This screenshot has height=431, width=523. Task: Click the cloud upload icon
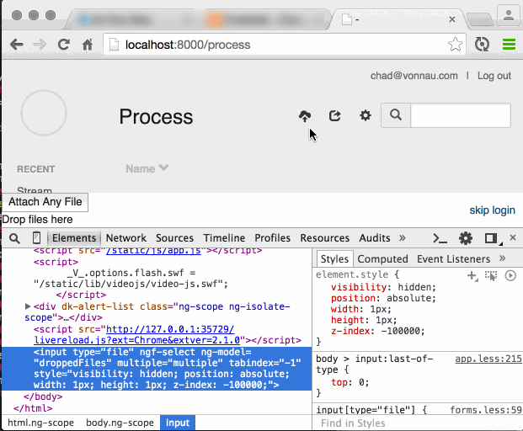[x=305, y=116]
